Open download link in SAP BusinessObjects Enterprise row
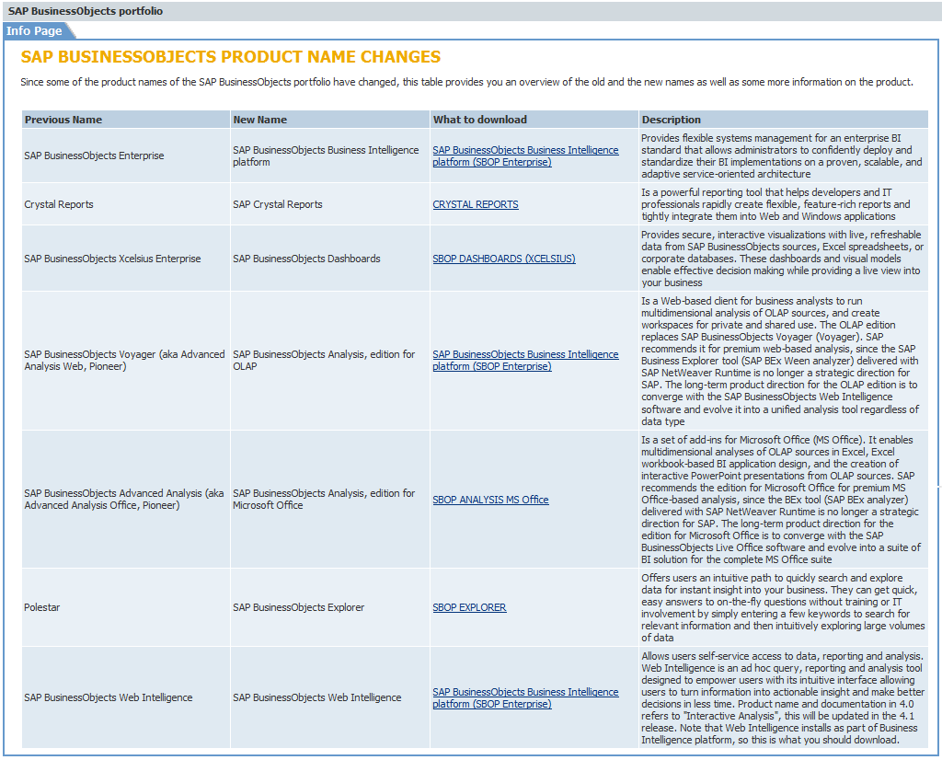The height and width of the screenshot is (760, 942). pos(525,155)
